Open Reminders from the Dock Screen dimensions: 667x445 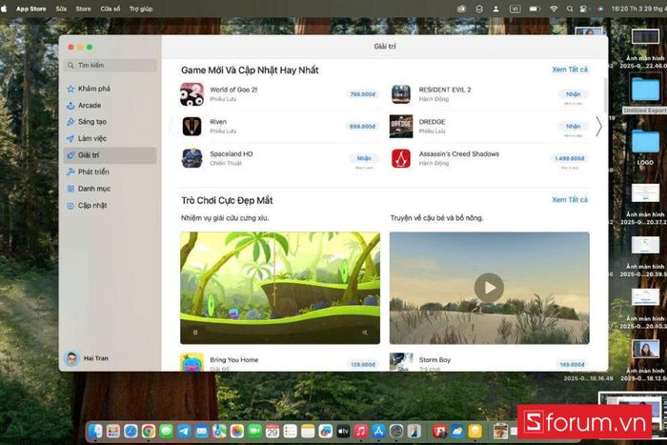(x=290, y=432)
